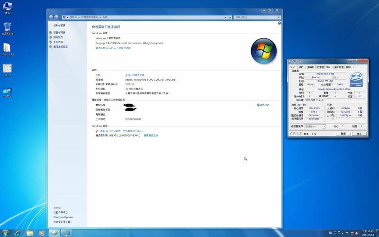The image size is (379, 237).
Task: Click the taskbar clock showing 2011/1/14
Action: tap(368, 233)
